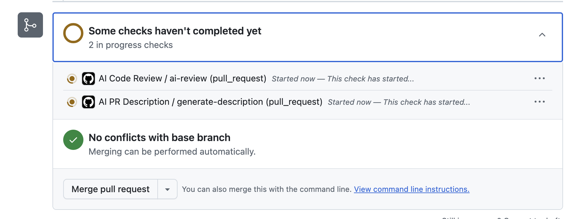Click the in-progress dot next to generate-description check
The height and width of the screenshot is (219, 582).
click(72, 102)
